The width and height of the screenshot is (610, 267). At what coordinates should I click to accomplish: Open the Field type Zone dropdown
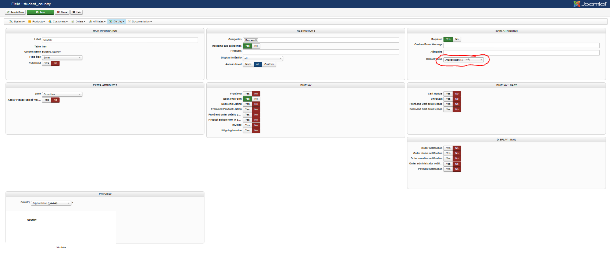pyautogui.click(x=62, y=58)
